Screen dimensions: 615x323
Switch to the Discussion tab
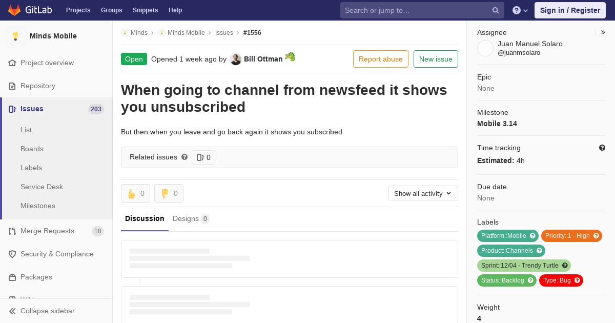145,219
